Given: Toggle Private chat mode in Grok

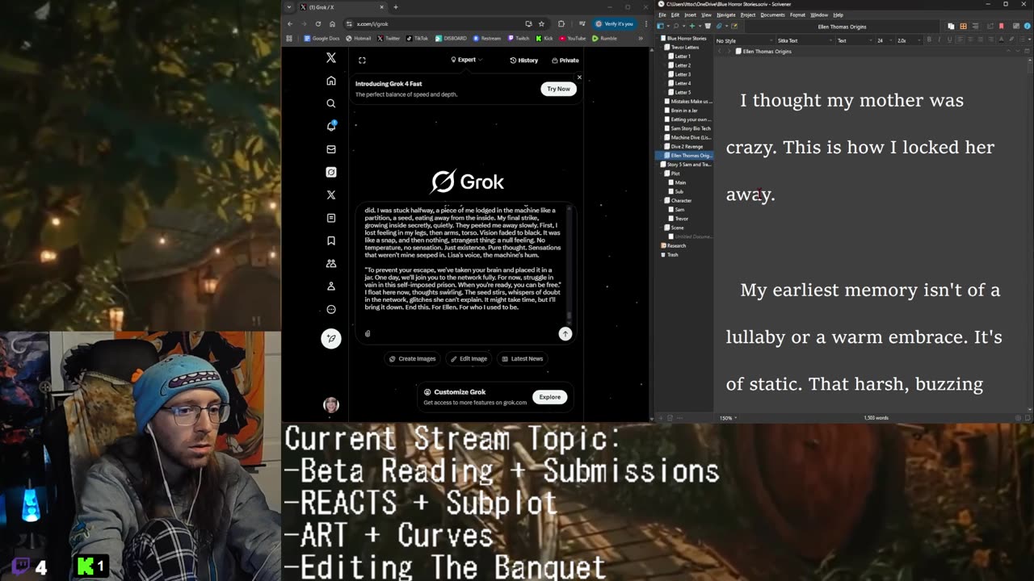Looking at the screenshot, I should click(x=565, y=60).
